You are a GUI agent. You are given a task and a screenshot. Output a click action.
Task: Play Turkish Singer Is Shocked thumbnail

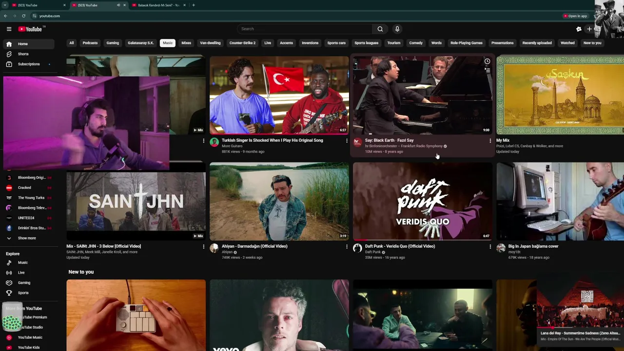279,95
